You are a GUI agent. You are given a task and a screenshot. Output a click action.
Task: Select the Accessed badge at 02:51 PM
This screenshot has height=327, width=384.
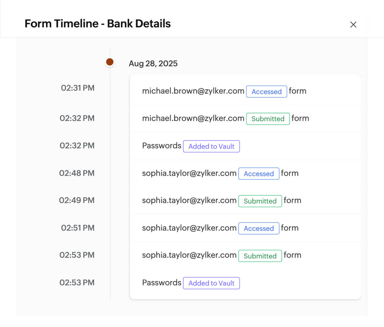[259, 228]
